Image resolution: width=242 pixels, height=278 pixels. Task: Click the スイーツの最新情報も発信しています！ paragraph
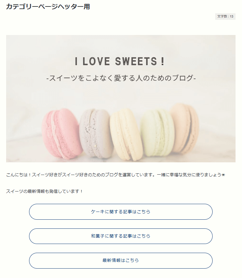(x=45, y=191)
